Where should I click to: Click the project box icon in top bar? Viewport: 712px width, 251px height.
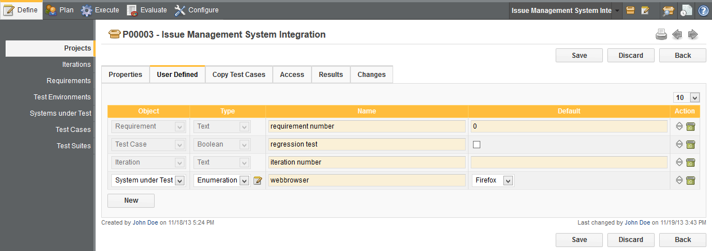[630, 11]
